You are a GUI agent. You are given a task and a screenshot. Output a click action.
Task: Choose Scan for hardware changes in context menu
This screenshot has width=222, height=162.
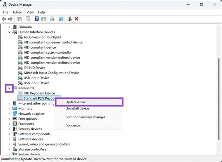coord(89,117)
